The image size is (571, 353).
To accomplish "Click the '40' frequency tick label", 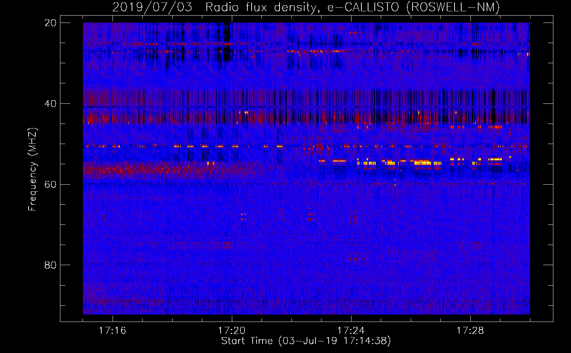I will [x=50, y=104].
